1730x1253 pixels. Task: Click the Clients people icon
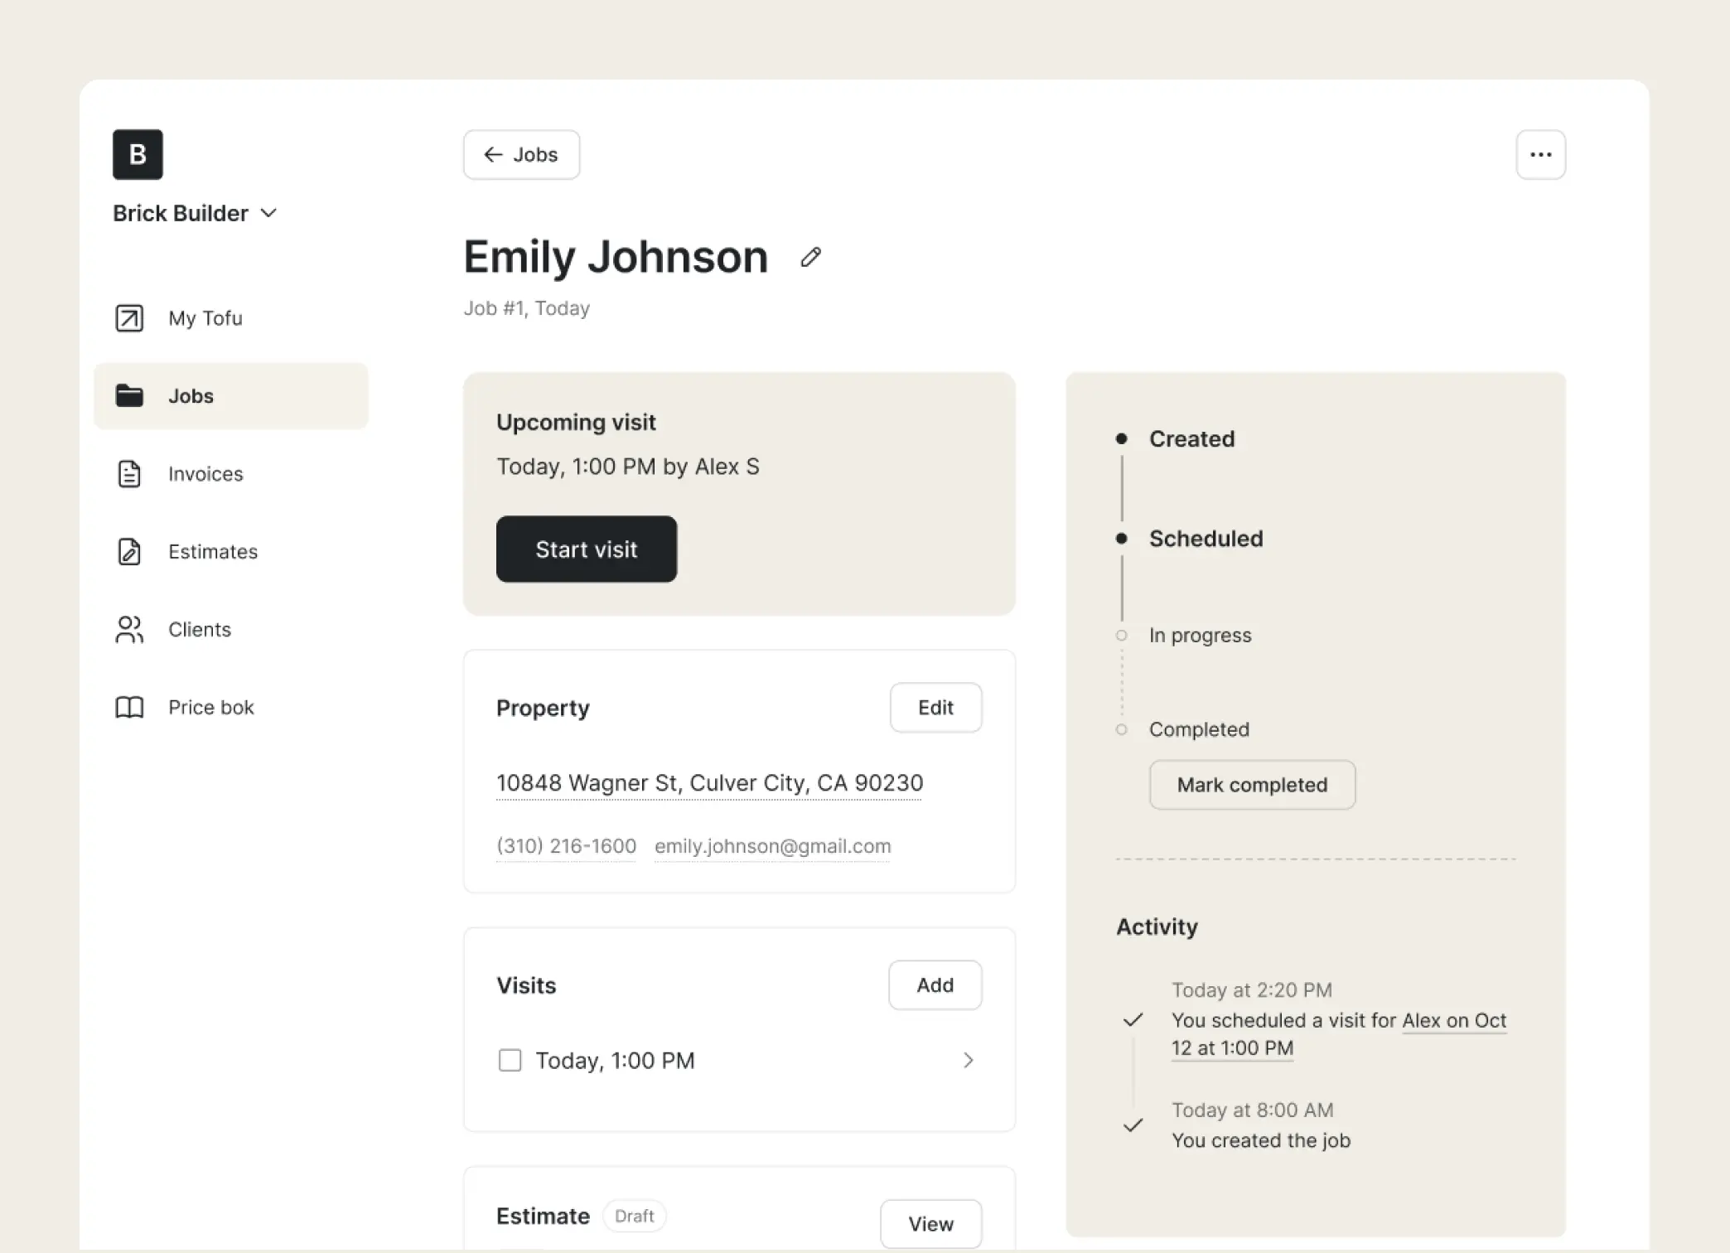(x=129, y=630)
